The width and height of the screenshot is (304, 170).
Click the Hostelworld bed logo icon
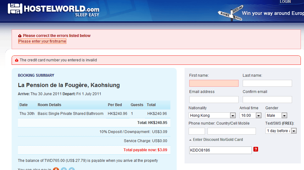(x=15, y=9)
